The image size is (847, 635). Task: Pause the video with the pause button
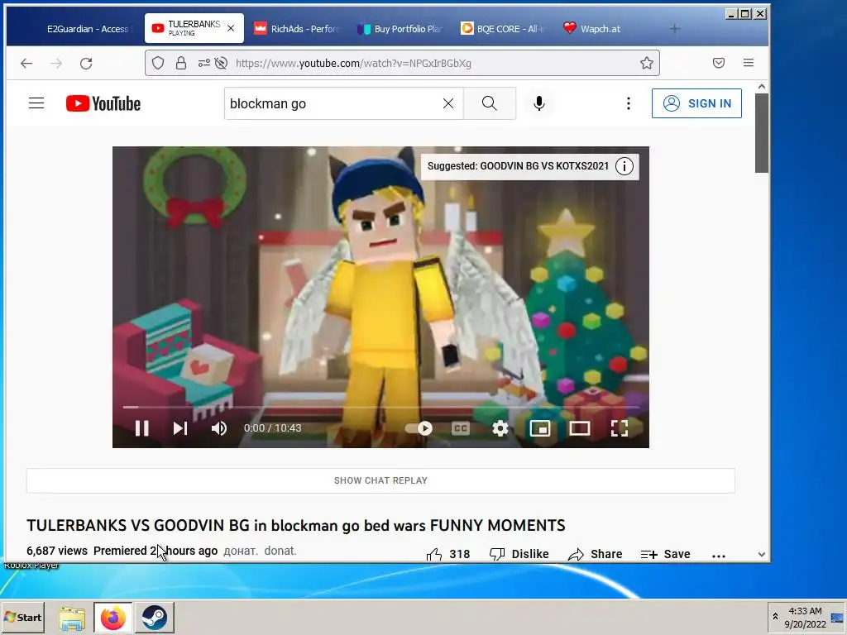pos(142,428)
